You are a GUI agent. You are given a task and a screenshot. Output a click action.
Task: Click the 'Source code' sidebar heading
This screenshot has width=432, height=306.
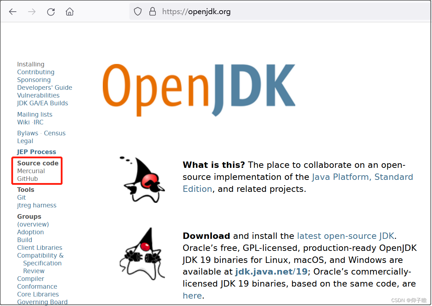[38, 163]
